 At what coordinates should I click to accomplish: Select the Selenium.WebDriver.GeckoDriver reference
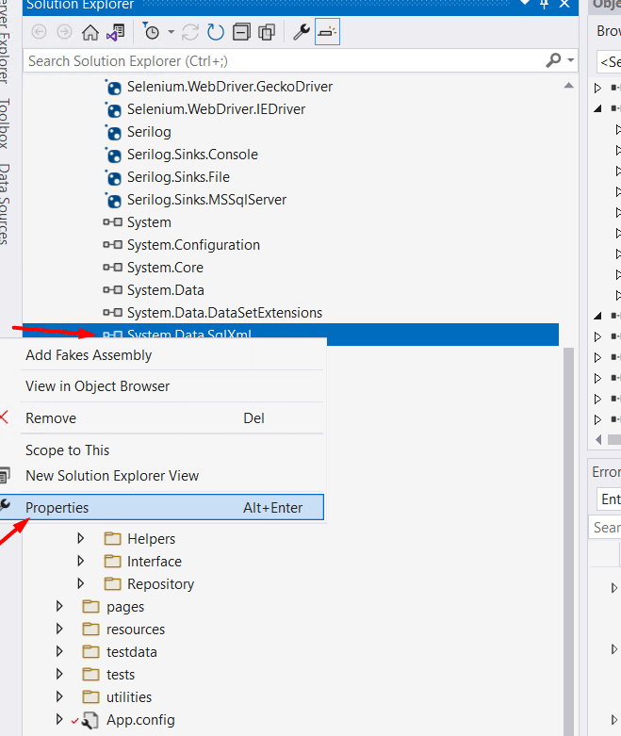click(230, 87)
